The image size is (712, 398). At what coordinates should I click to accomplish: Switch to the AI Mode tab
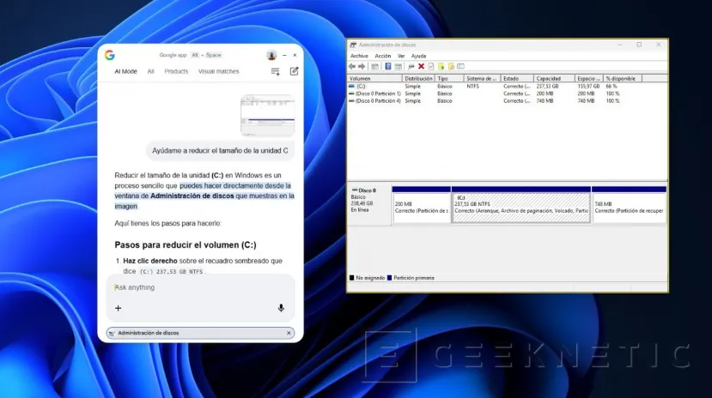tap(125, 71)
